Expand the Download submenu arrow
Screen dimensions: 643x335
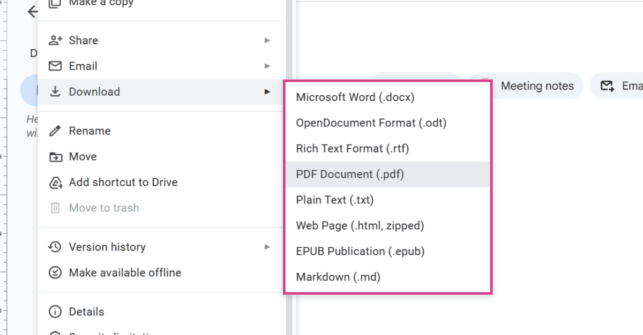[x=267, y=92]
